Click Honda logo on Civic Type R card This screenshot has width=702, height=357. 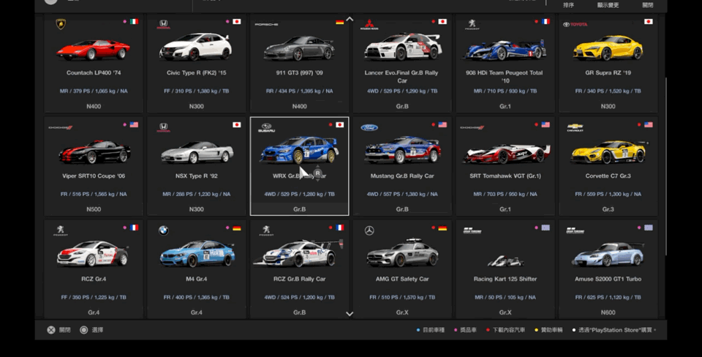163,24
